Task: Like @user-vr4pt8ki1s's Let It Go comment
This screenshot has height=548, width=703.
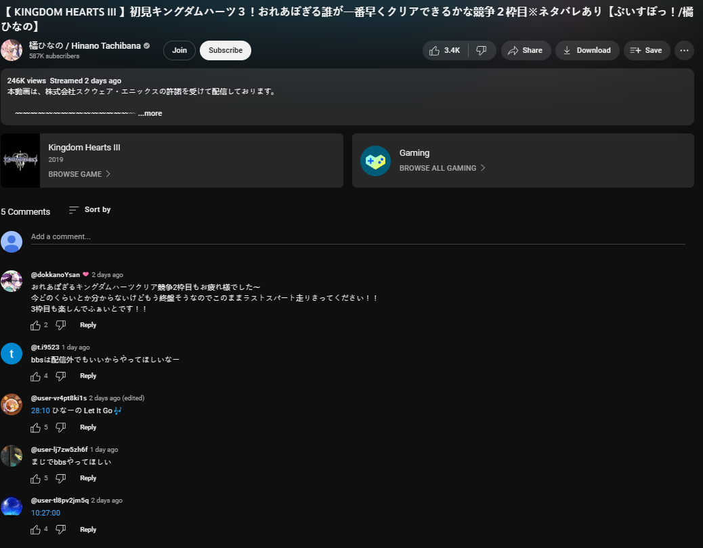Action: (x=35, y=428)
